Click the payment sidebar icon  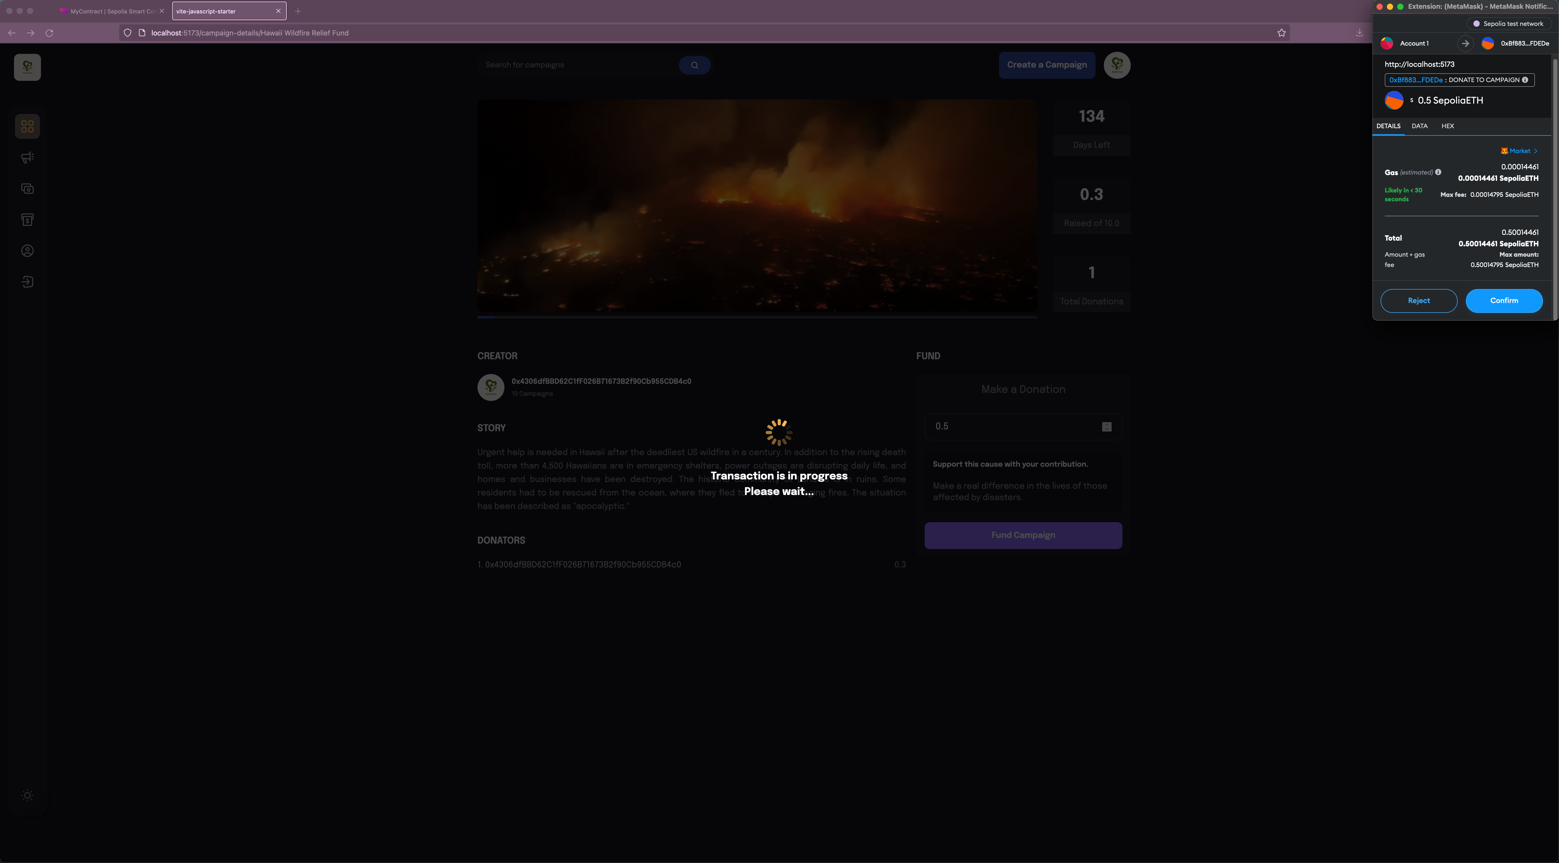coord(27,189)
